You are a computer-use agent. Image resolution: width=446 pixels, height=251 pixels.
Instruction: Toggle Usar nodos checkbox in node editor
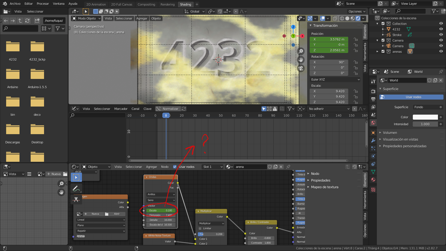click(x=175, y=167)
